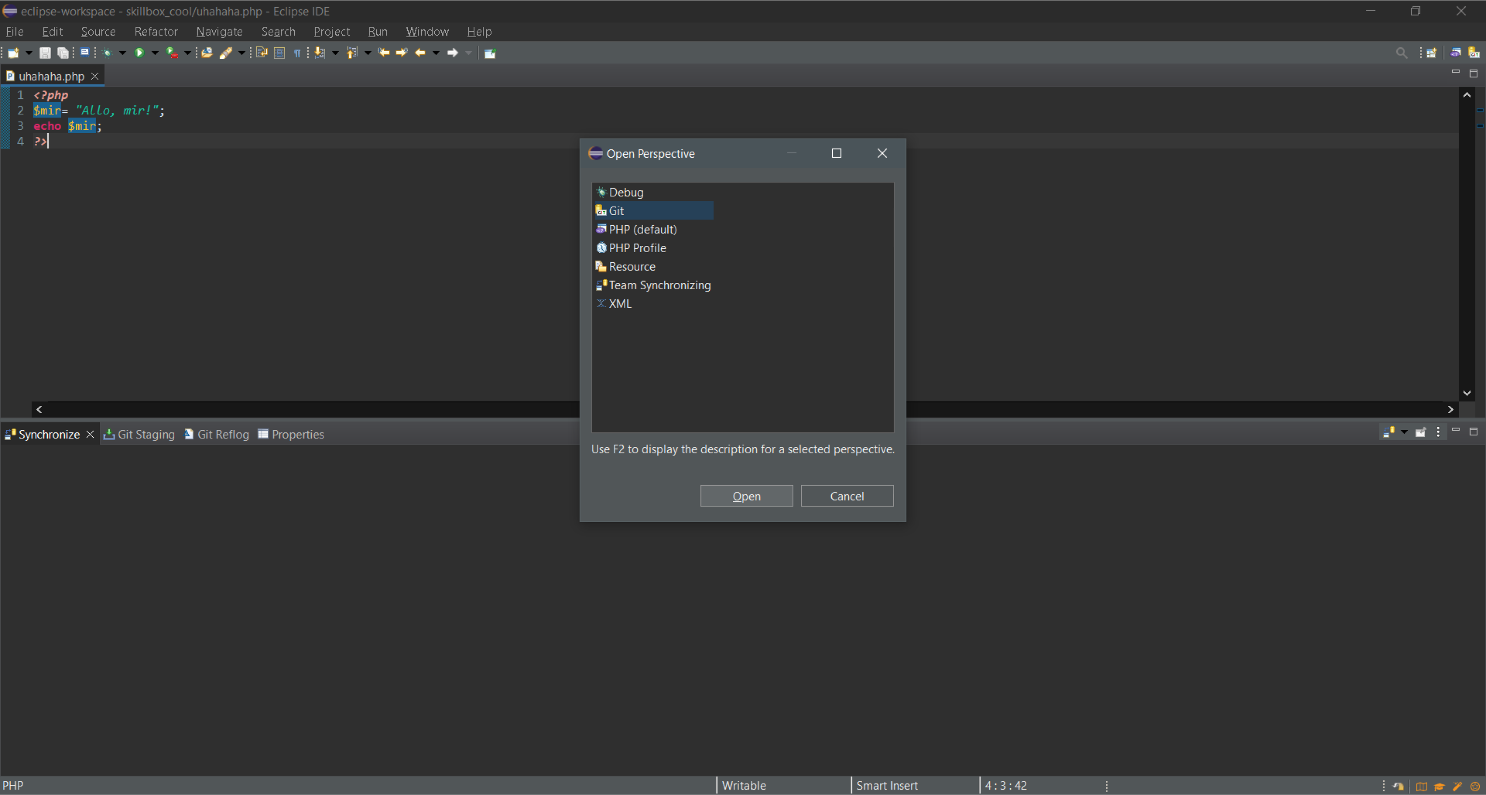
Task: Open the Run dropdown arrow
Action: coord(154,53)
